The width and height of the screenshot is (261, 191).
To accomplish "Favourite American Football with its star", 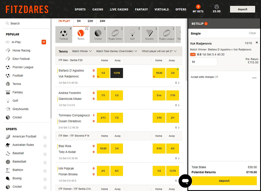I will click(45, 137).
